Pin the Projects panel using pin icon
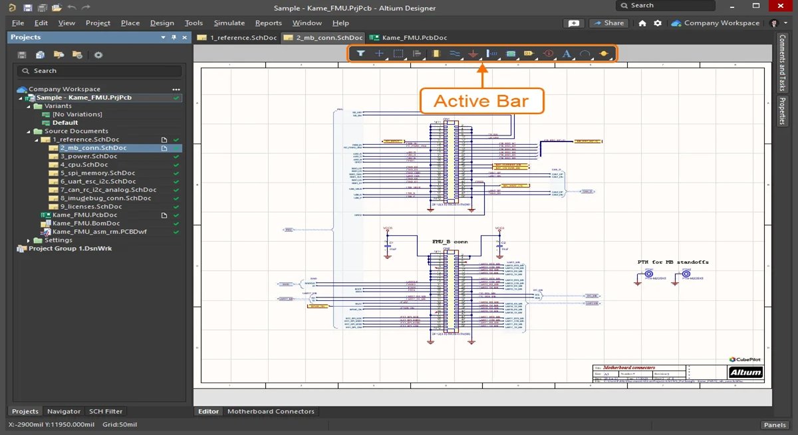The image size is (798, 435). click(x=174, y=37)
